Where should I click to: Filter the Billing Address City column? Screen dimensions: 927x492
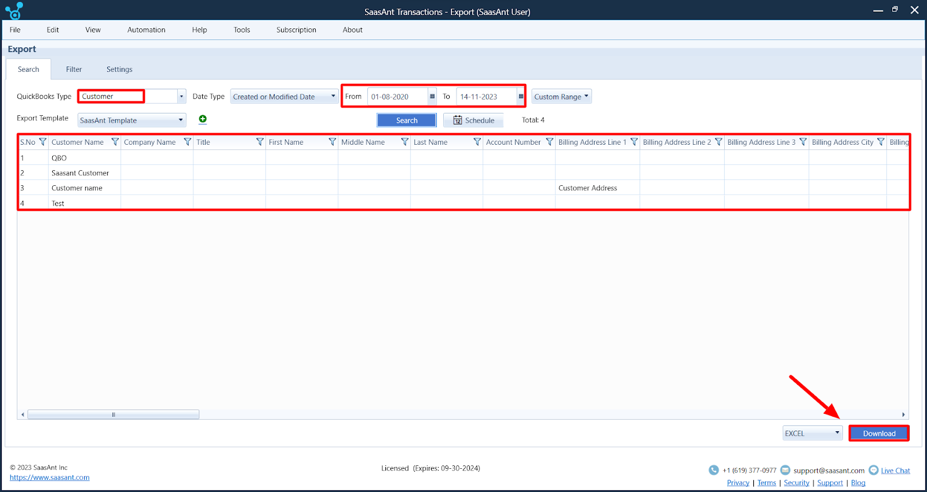881,142
